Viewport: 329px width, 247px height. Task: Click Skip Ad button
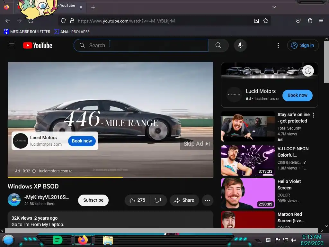[x=197, y=144]
